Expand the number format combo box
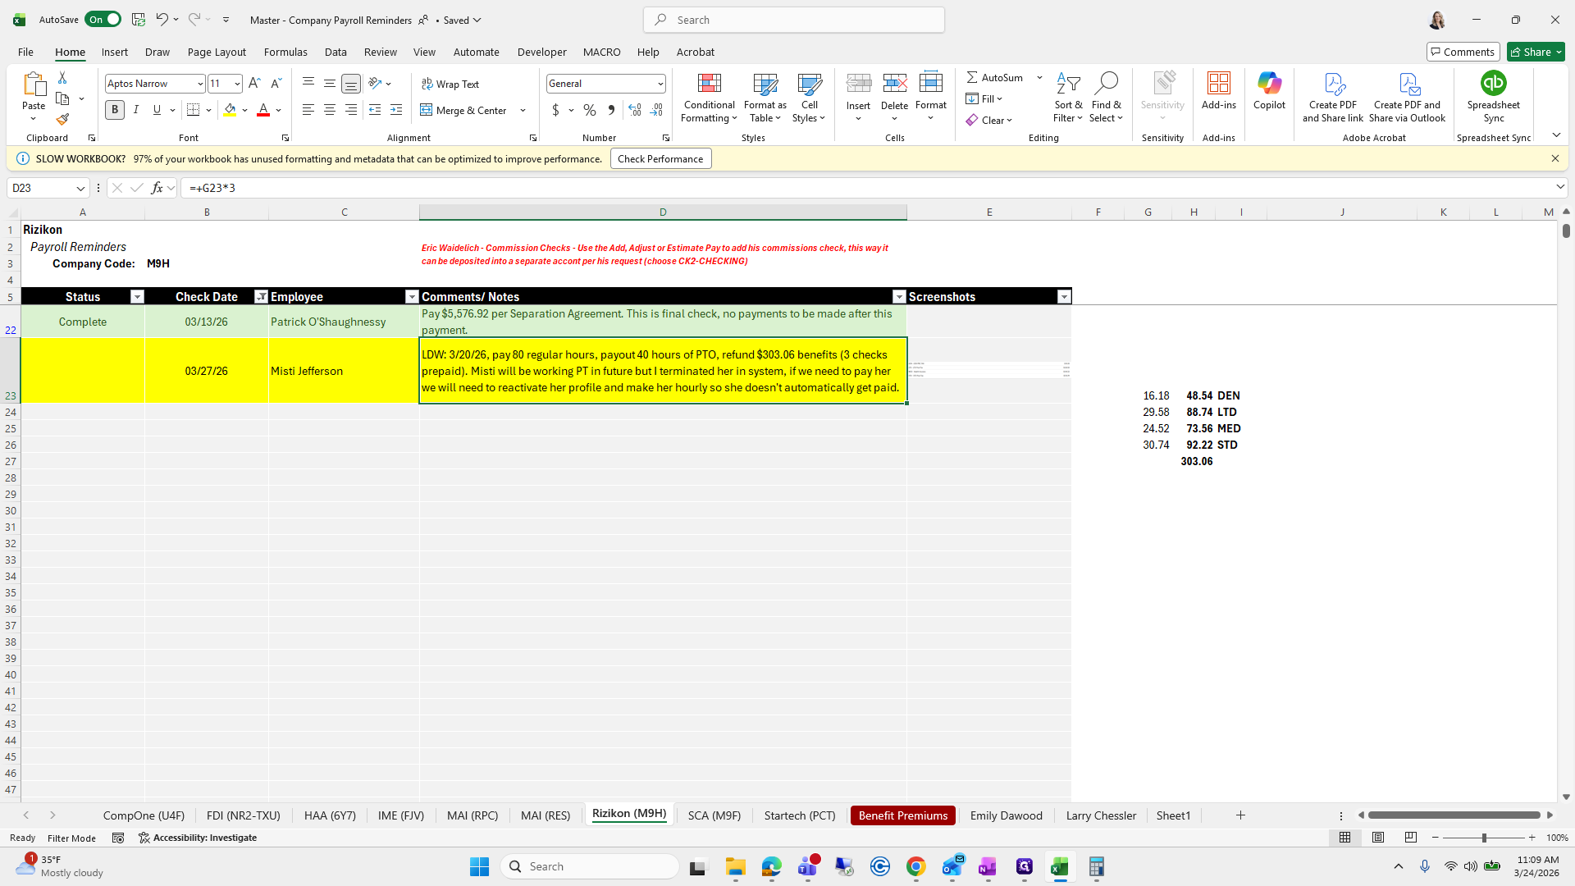This screenshot has width=1575, height=886. point(660,84)
